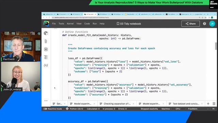Close the Checking separation sheet tab

134,104
